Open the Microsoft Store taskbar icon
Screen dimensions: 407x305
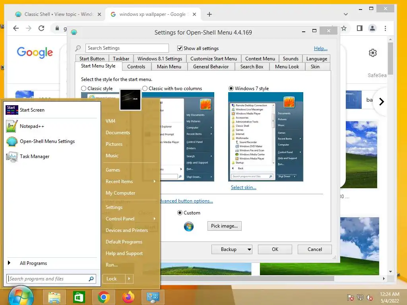pos(79,297)
